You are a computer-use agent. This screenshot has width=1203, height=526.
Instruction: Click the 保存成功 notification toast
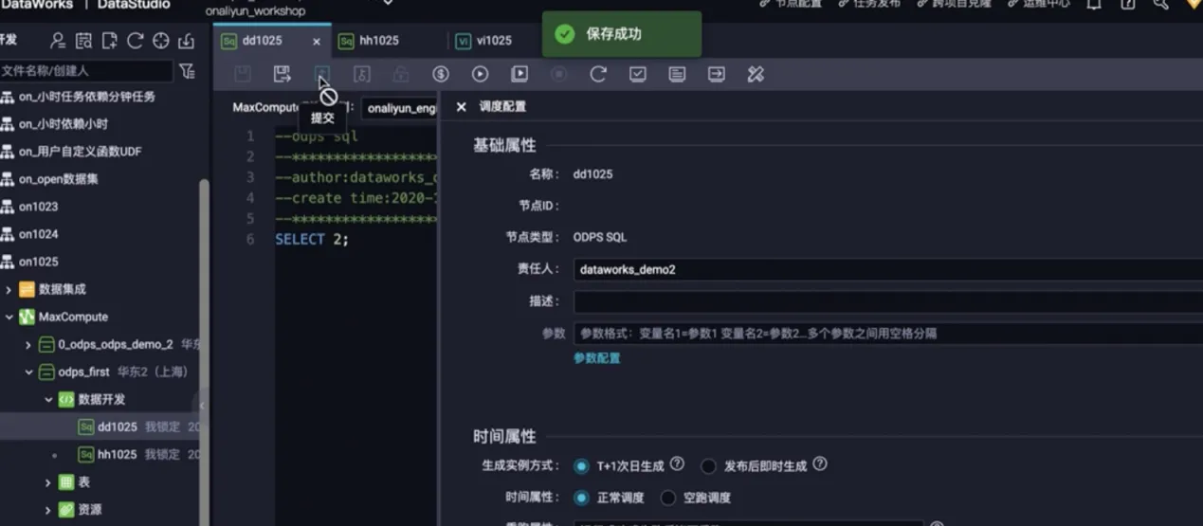click(x=622, y=34)
